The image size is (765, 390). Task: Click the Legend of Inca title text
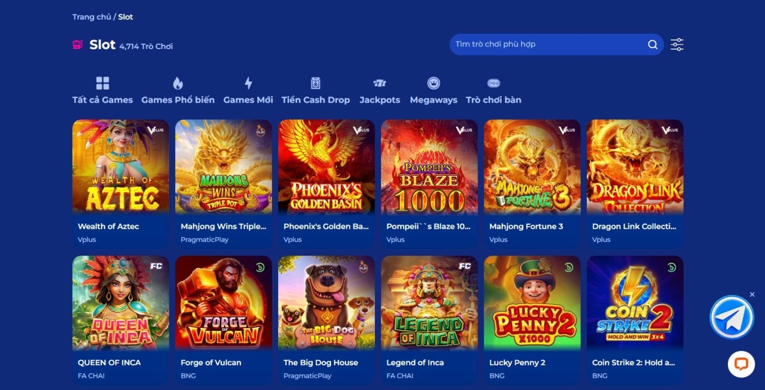click(x=415, y=363)
